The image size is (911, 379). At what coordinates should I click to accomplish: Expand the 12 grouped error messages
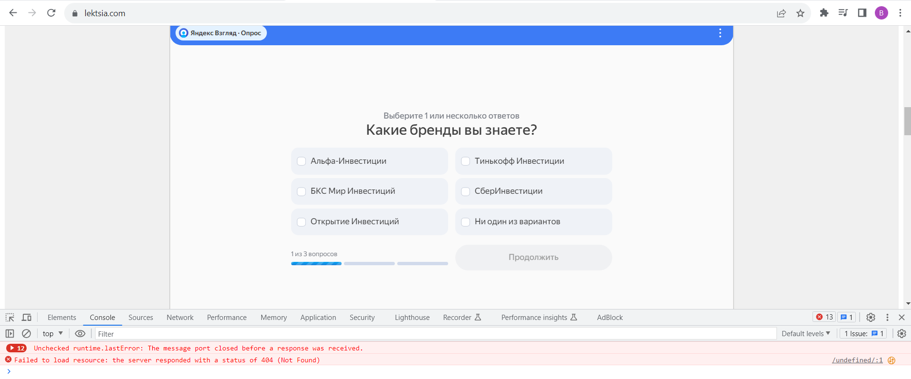[x=16, y=349]
